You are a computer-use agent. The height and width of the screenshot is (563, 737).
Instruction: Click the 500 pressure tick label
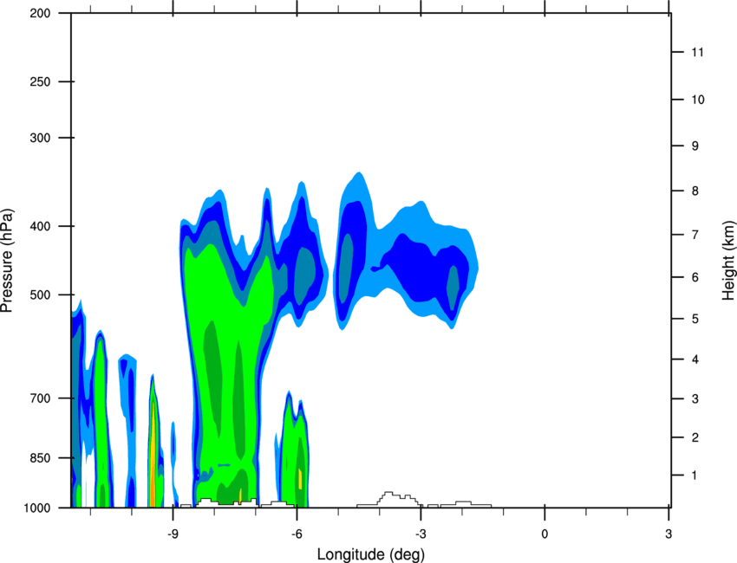coord(40,294)
